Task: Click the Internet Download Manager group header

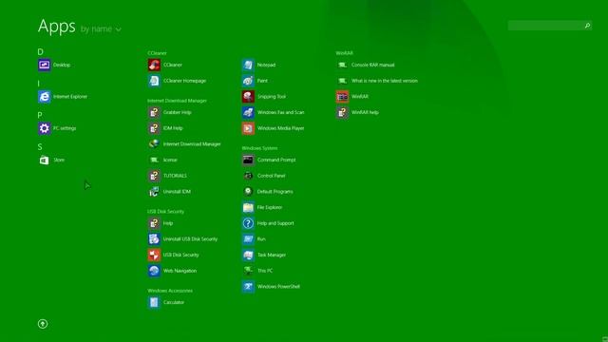Action: (x=177, y=101)
